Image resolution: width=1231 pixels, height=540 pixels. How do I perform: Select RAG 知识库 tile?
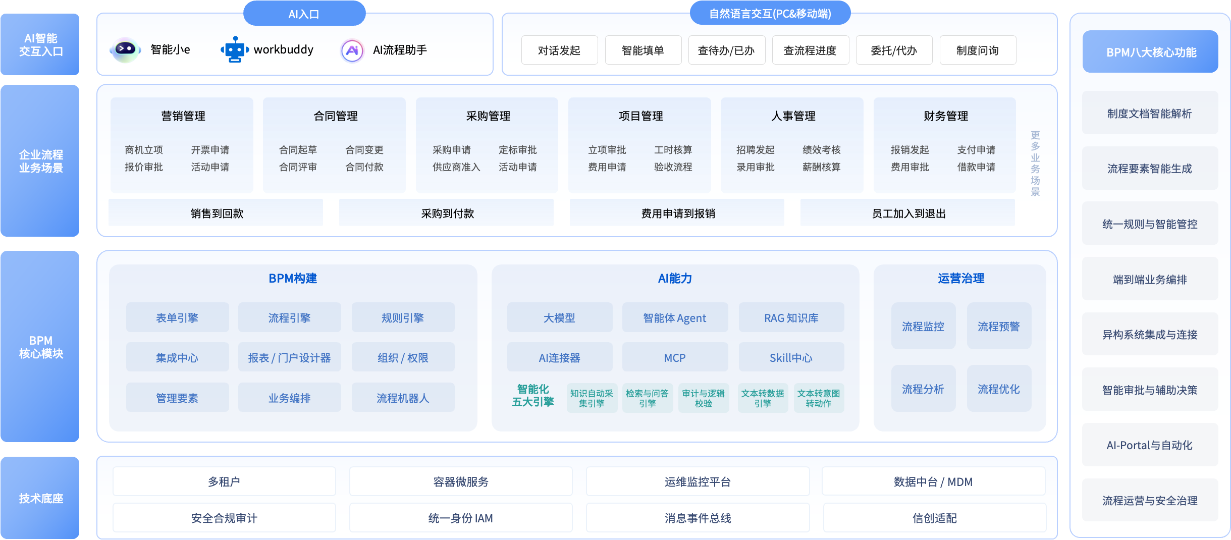(x=791, y=317)
